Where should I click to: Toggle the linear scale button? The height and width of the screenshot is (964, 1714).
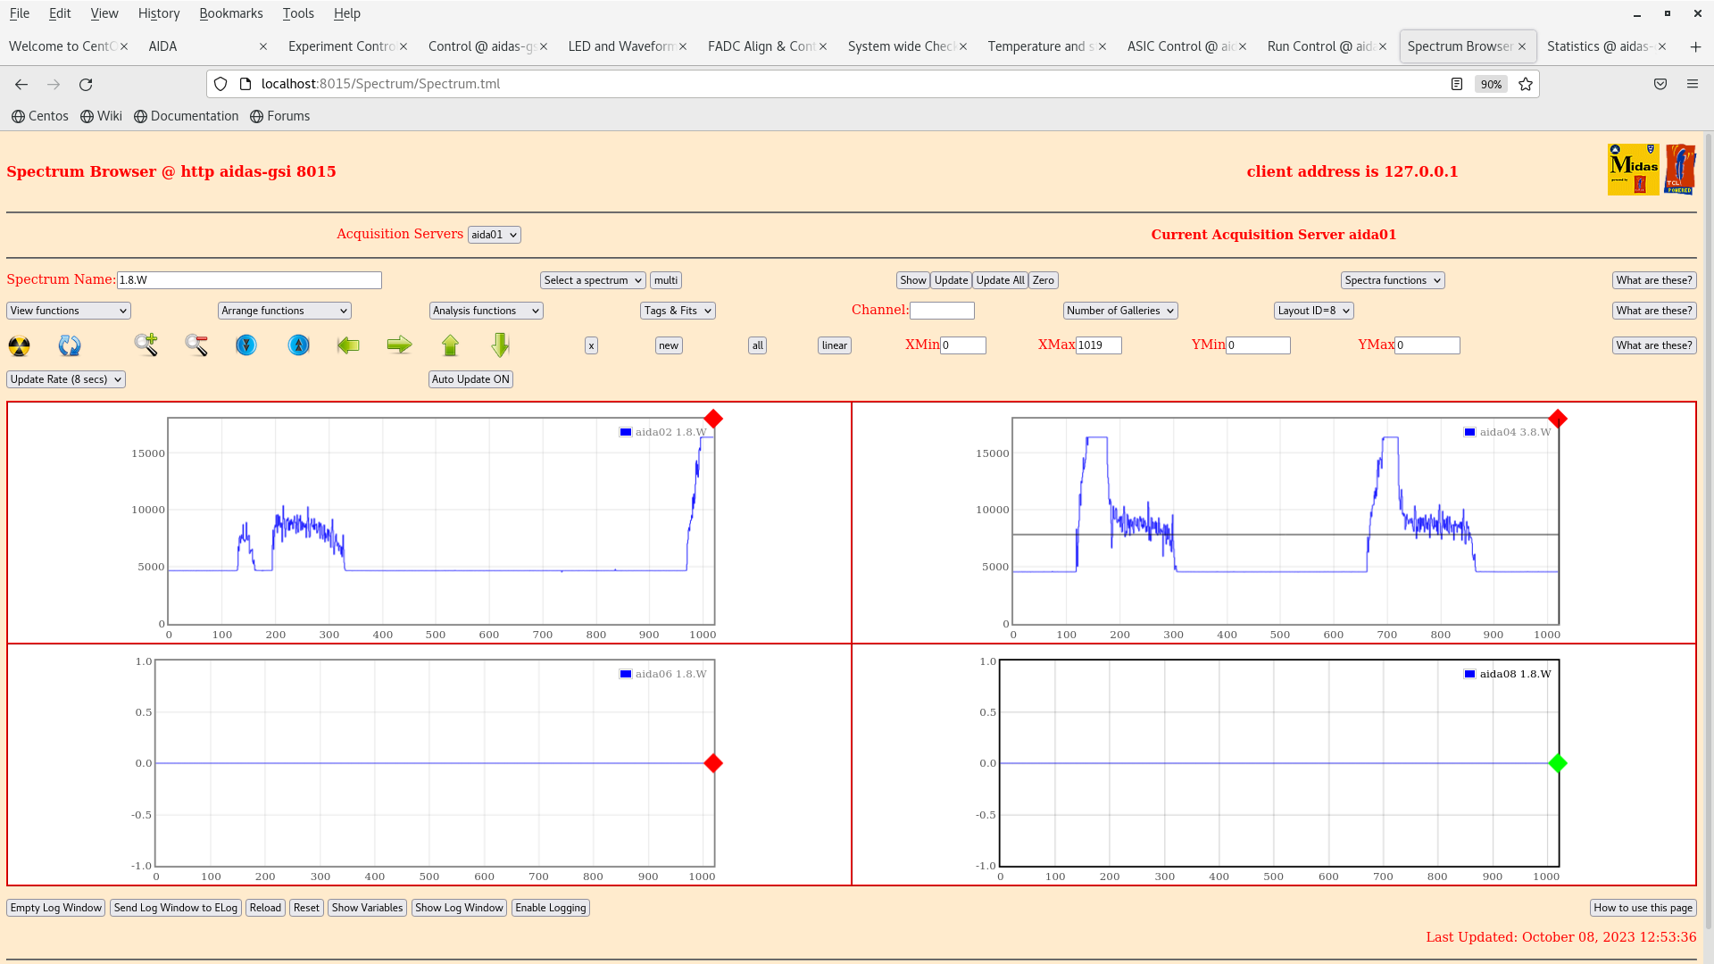pos(834,345)
